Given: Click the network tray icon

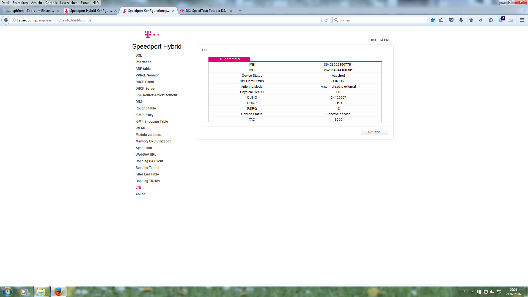Looking at the screenshot, I should click(x=486, y=292).
